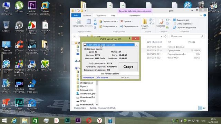
Task: Open the VMware Workstation desktop icon
Action: click(45, 8)
